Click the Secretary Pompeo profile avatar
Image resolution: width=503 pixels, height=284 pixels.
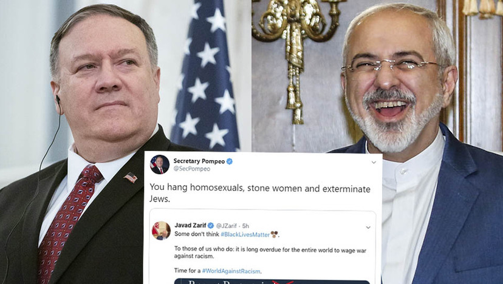click(159, 164)
